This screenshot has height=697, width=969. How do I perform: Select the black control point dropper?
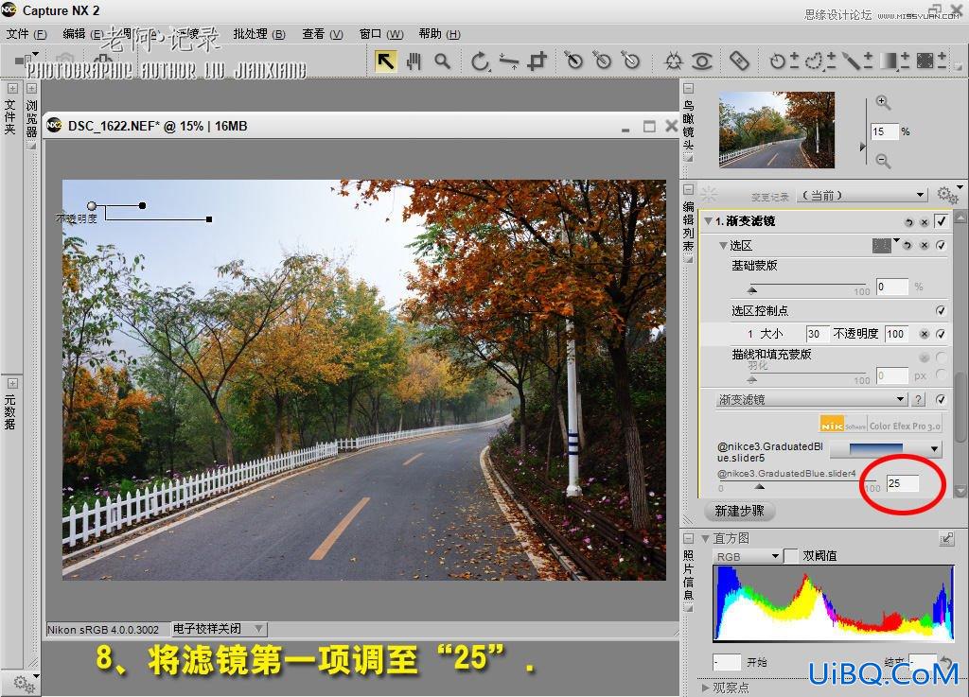coord(573,61)
